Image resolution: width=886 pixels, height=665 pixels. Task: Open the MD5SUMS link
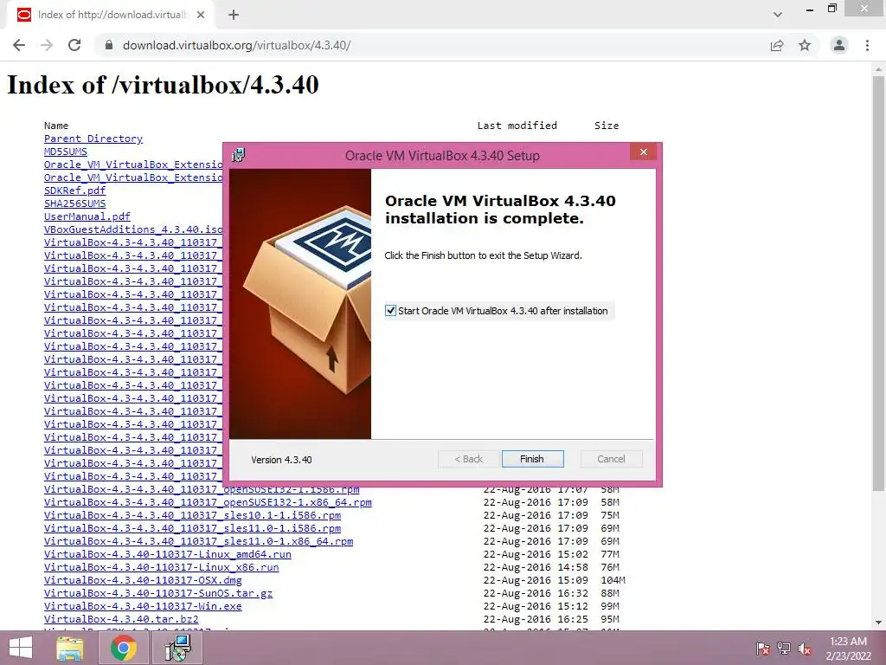pyautogui.click(x=66, y=152)
